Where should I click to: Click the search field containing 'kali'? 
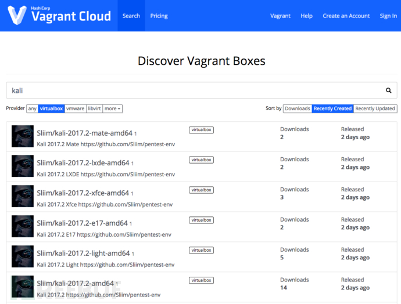pyautogui.click(x=202, y=91)
